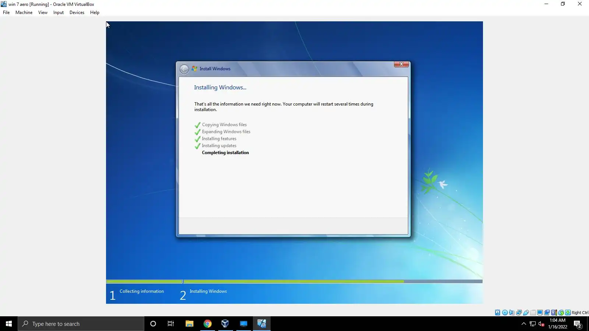Click the Right Ctrl host key label
Viewport: 589px width, 331px height.
point(580,313)
